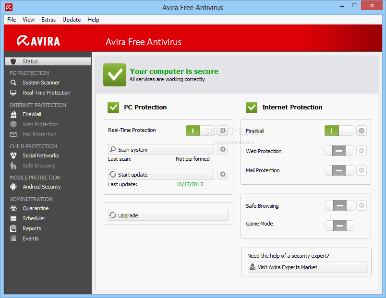Open the Start update settings gear
The image size is (386, 298).
pyautogui.click(x=223, y=174)
